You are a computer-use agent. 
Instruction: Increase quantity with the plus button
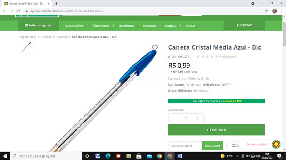[x=198, y=118]
